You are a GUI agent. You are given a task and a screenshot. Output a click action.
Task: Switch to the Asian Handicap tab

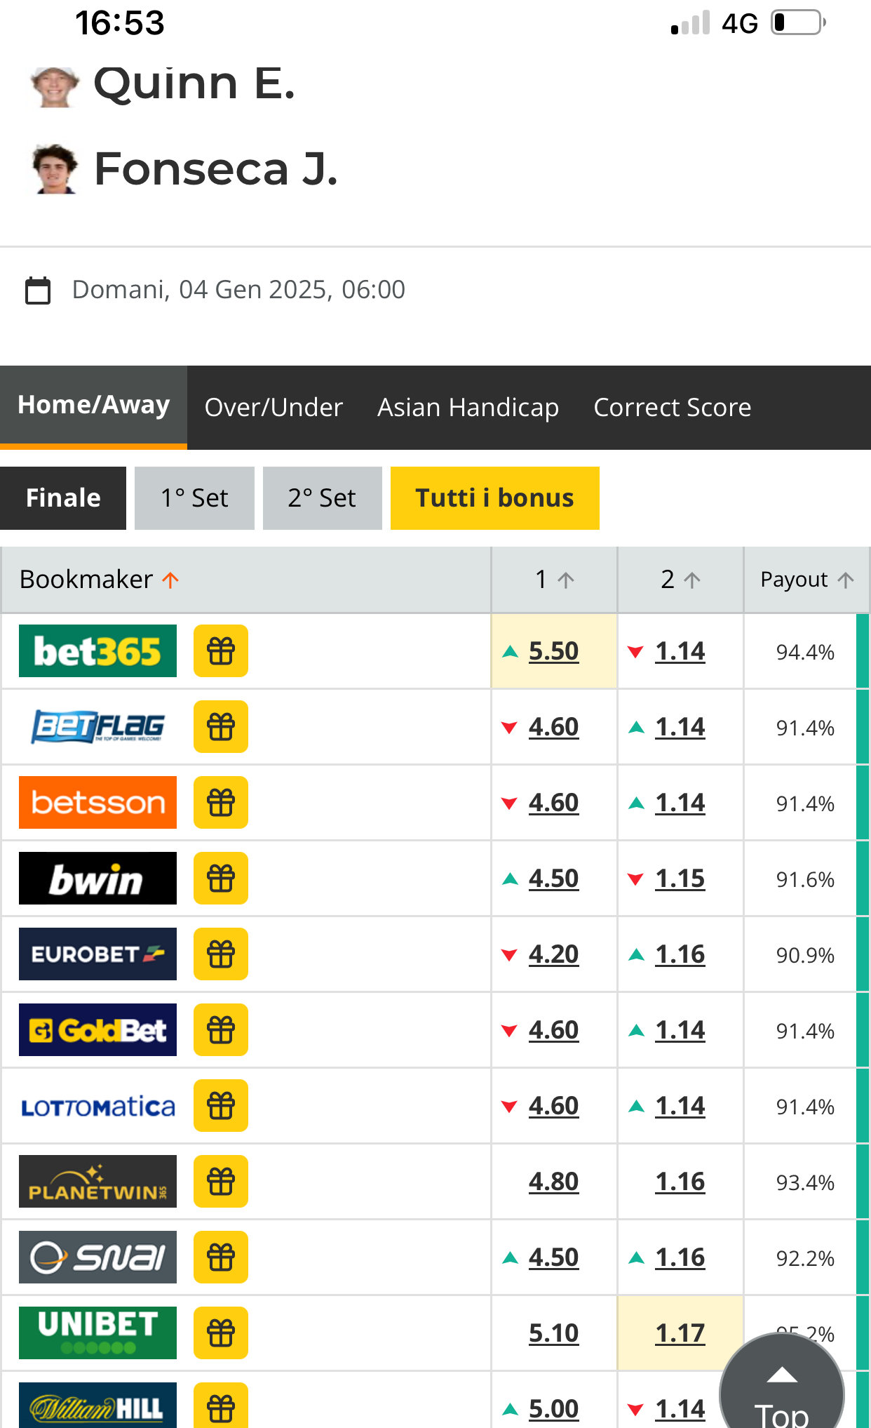click(468, 408)
